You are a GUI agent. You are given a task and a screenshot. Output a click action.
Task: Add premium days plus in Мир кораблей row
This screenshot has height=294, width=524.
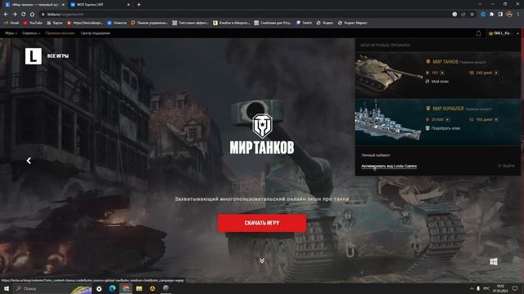(496, 119)
